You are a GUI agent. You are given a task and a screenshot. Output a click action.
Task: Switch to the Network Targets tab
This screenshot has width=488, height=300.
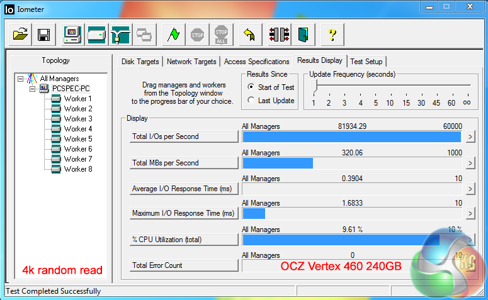[191, 62]
